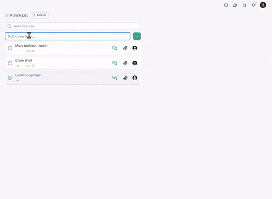
Task: Click the Punch List grid icon
Action: click(7, 15)
